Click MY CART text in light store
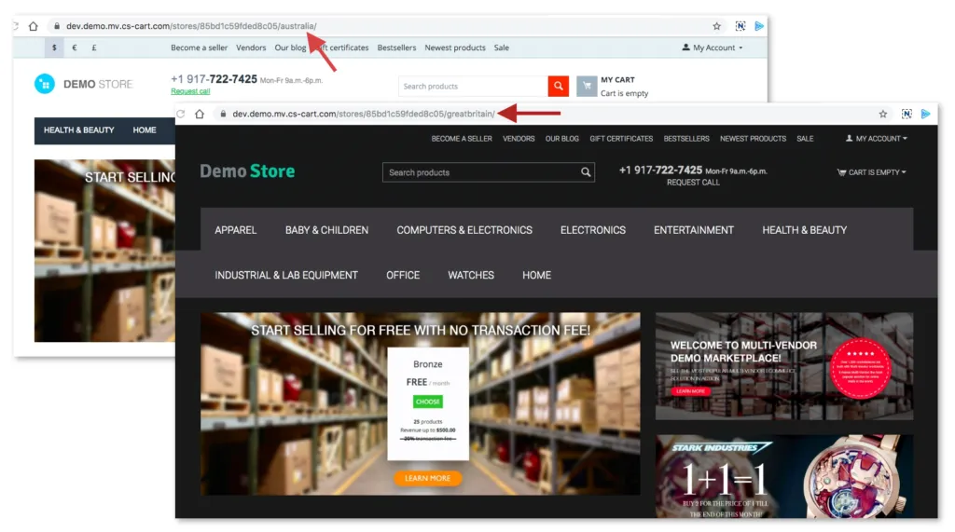The width and height of the screenshot is (955, 532). click(617, 80)
